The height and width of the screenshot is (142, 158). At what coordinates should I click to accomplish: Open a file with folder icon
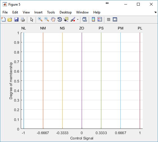tap(10, 19)
